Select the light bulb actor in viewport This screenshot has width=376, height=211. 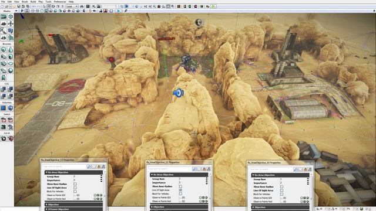tap(199, 23)
